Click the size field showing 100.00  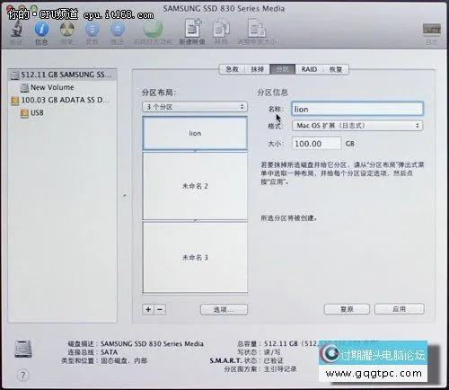point(316,144)
